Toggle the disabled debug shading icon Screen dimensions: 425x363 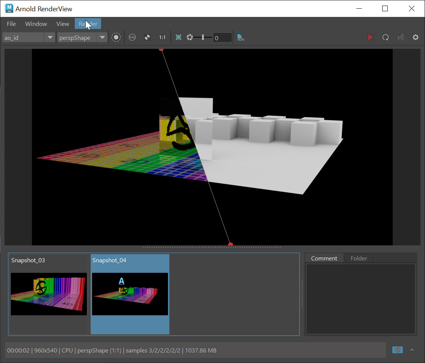click(400, 37)
